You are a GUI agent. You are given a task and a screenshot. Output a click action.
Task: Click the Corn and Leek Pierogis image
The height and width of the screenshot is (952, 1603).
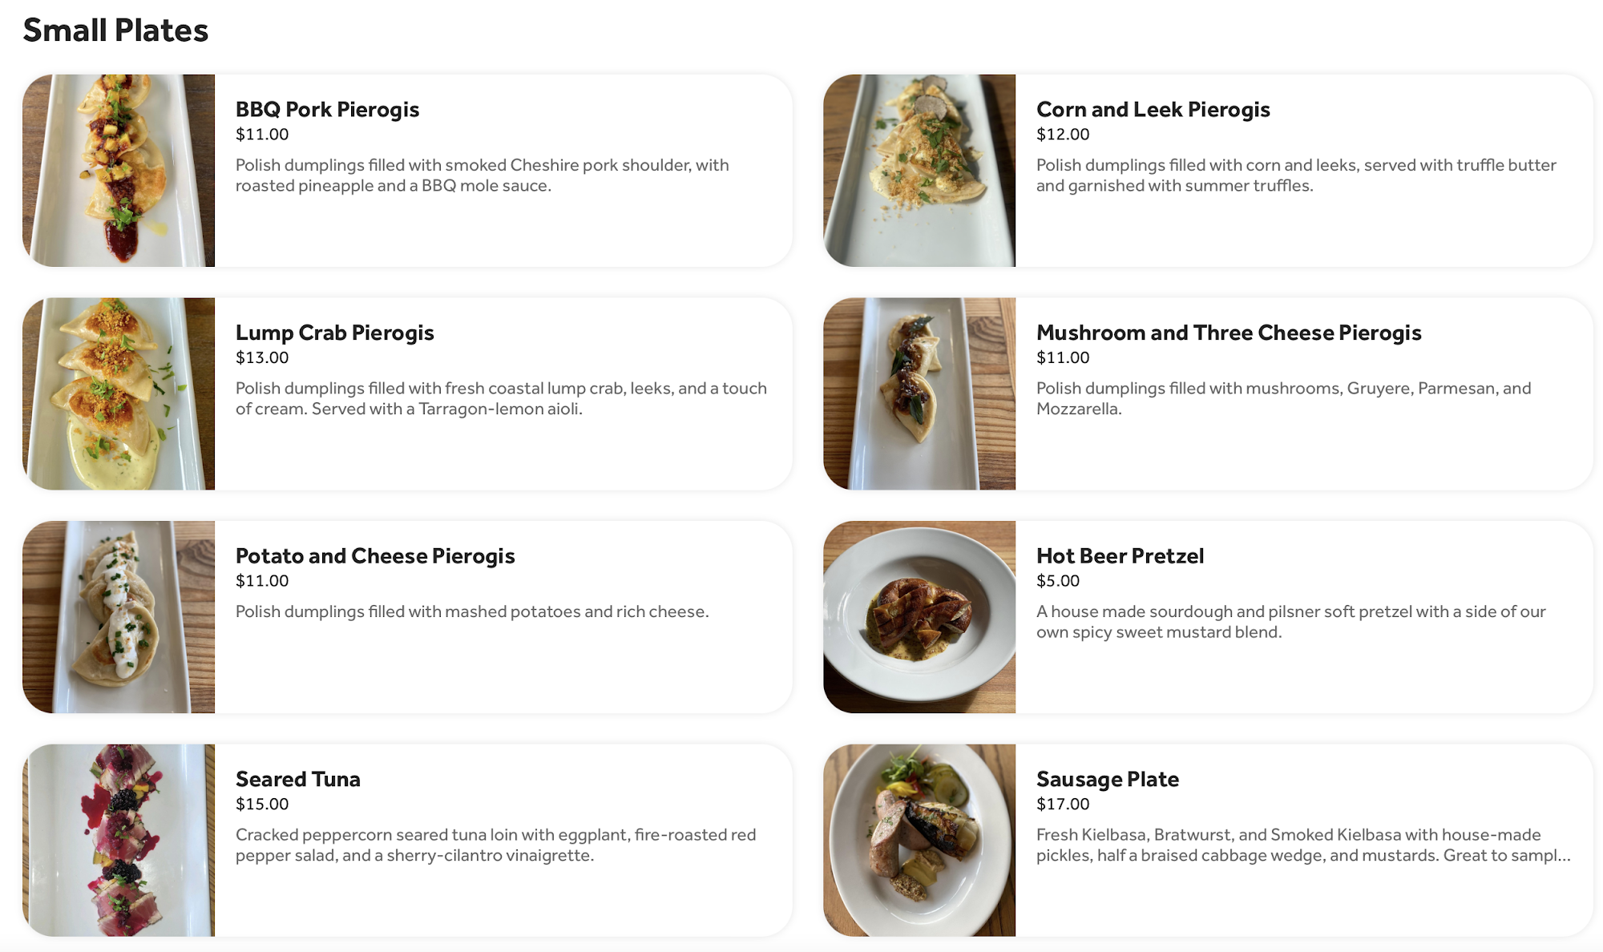pyautogui.click(x=919, y=171)
